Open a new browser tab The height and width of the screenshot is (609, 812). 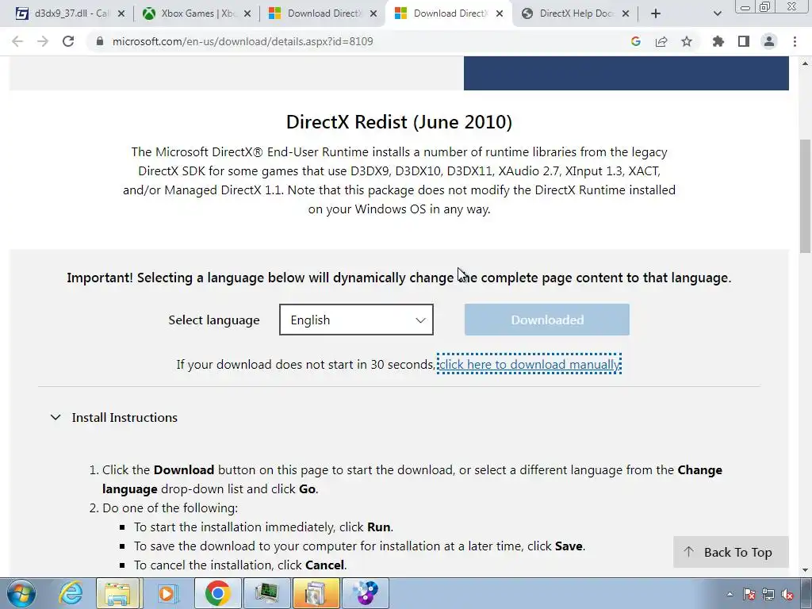pyautogui.click(x=656, y=13)
